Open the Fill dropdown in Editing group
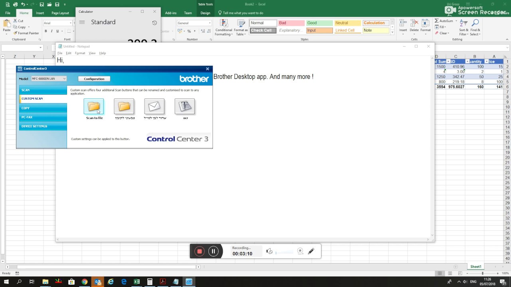 (442, 27)
